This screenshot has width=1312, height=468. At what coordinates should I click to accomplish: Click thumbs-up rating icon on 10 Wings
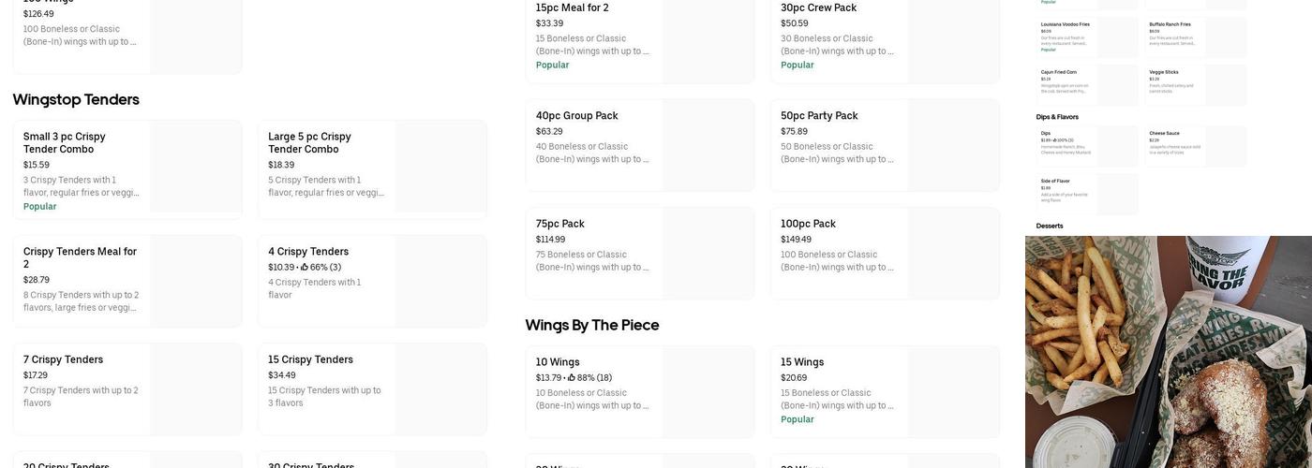(572, 378)
